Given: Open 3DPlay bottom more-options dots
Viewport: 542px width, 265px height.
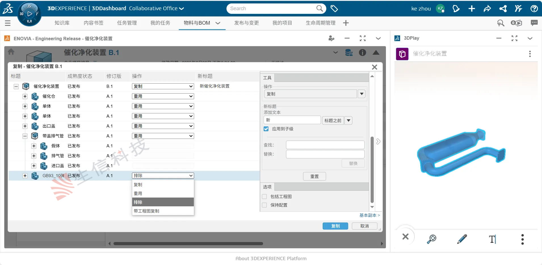Looking at the screenshot, I should pyautogui.click(x=522, y=239).
